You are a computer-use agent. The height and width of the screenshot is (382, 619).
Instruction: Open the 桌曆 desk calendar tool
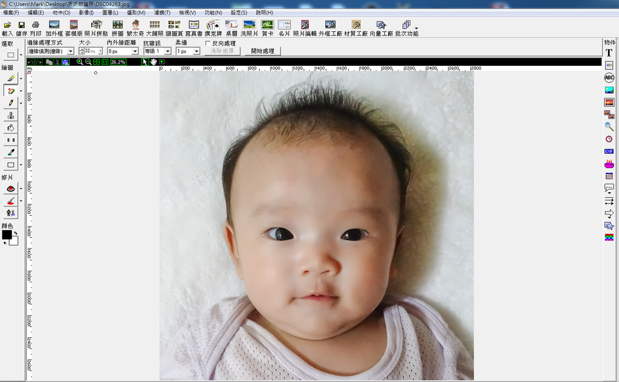232,28
